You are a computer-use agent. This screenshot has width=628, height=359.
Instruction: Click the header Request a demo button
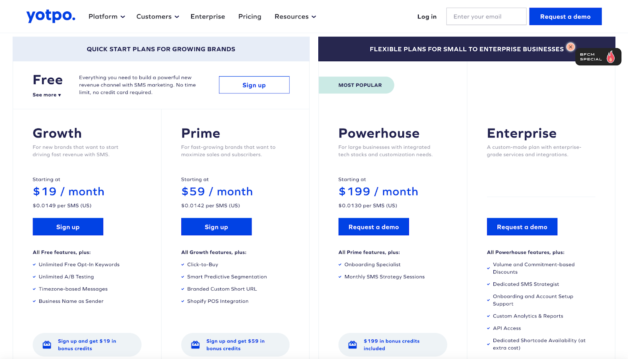(565, 16)
